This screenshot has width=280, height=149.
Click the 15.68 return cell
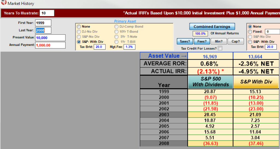[210, 132]
